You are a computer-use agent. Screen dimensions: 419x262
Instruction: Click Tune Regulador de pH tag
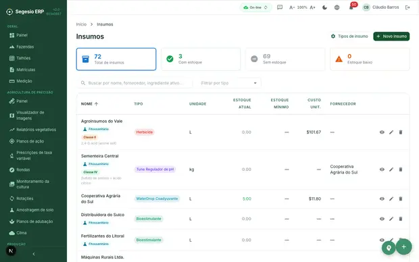pyautogui.click(x=155, y=169)
